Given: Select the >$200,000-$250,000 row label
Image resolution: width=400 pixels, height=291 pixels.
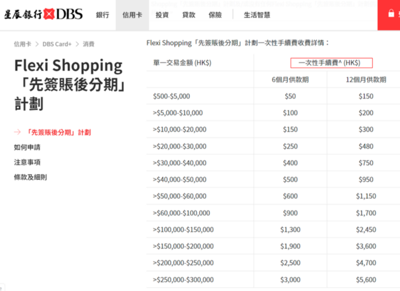Looking at the screenshot, I should coord(183,262).
